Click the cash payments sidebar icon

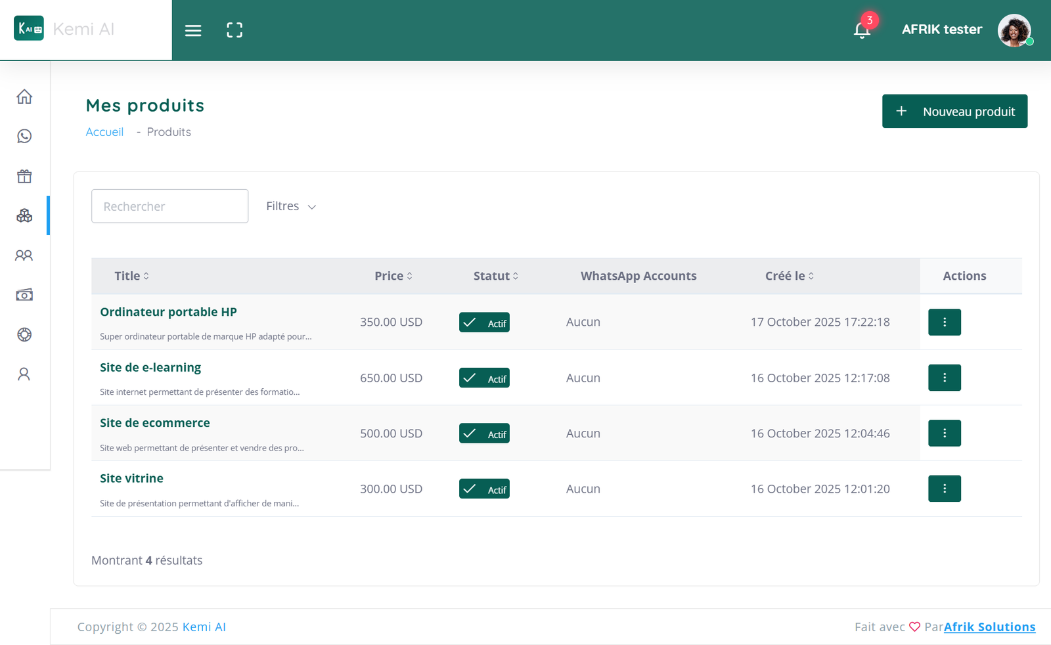pyautogui.click(x=24, y=295)
